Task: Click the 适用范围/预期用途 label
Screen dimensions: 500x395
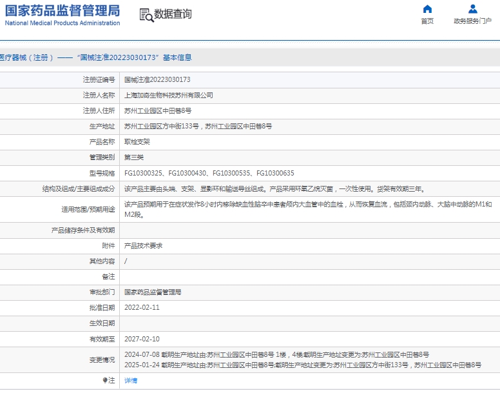Action: [x=88, y=209]
